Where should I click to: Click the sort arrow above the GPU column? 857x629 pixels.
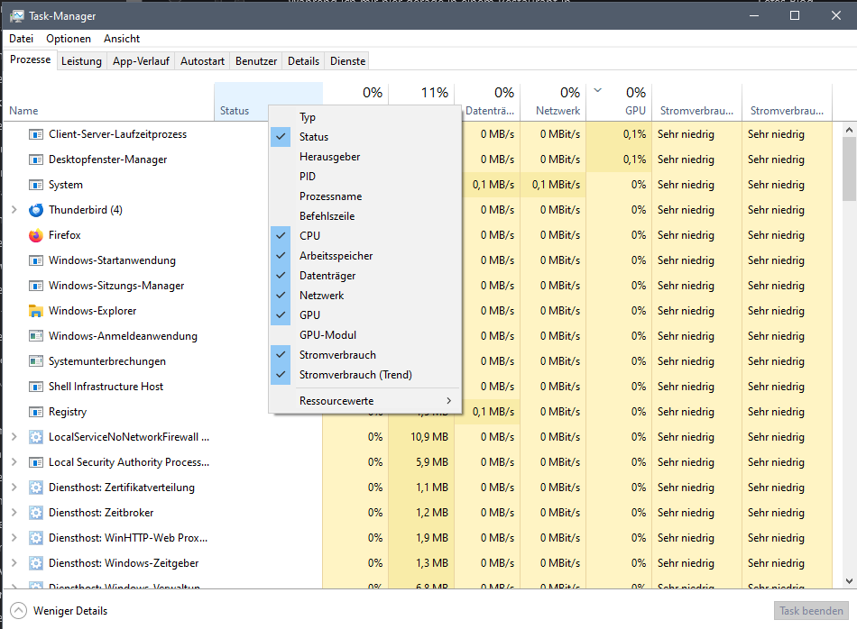[597, 91]
